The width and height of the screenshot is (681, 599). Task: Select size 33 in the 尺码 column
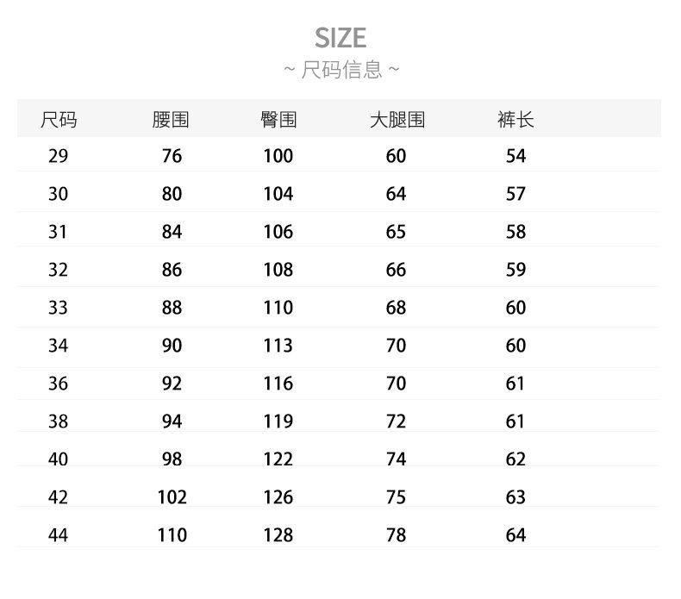[58, 308]
